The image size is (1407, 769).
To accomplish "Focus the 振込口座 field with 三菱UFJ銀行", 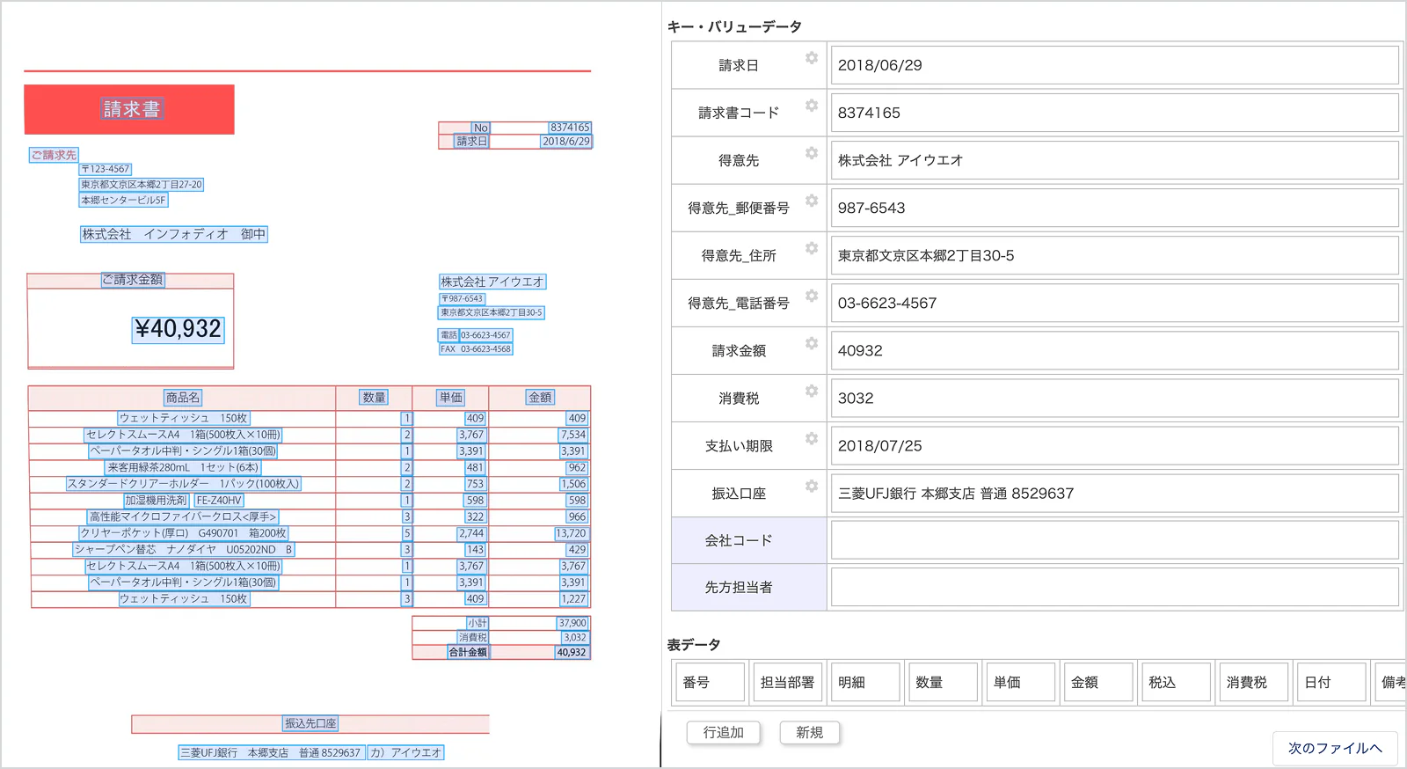I will coord(1114,493).
